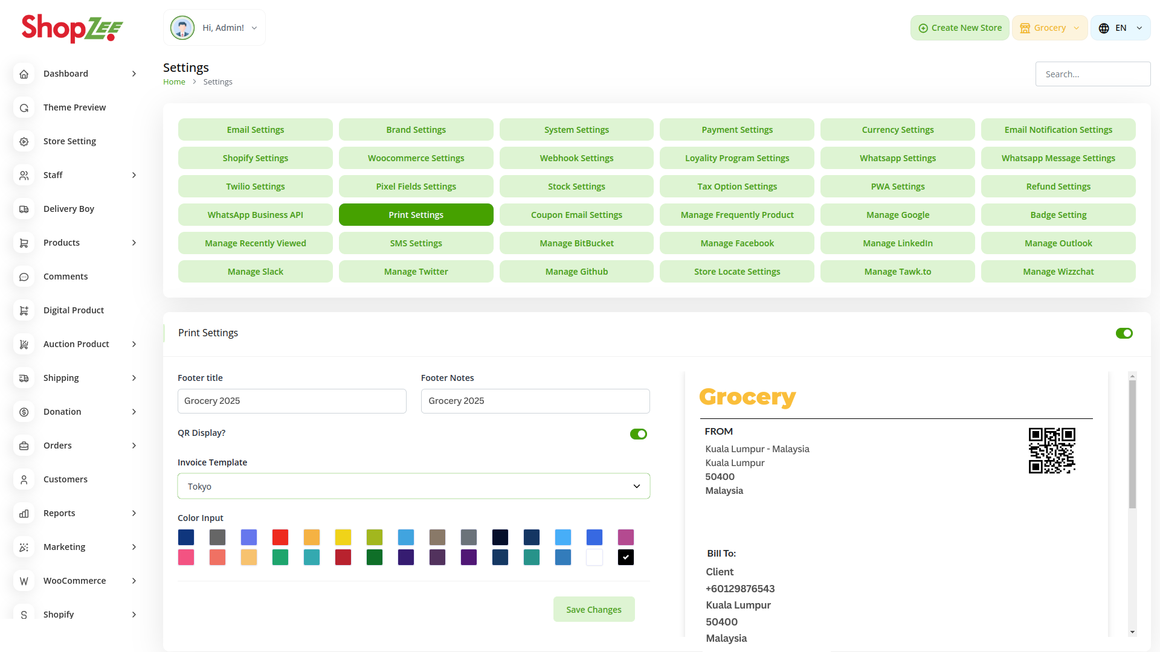Screen dimensions: 1160x652
Task: Disable the Print Settings header toggle
Action: (1124, 333)
